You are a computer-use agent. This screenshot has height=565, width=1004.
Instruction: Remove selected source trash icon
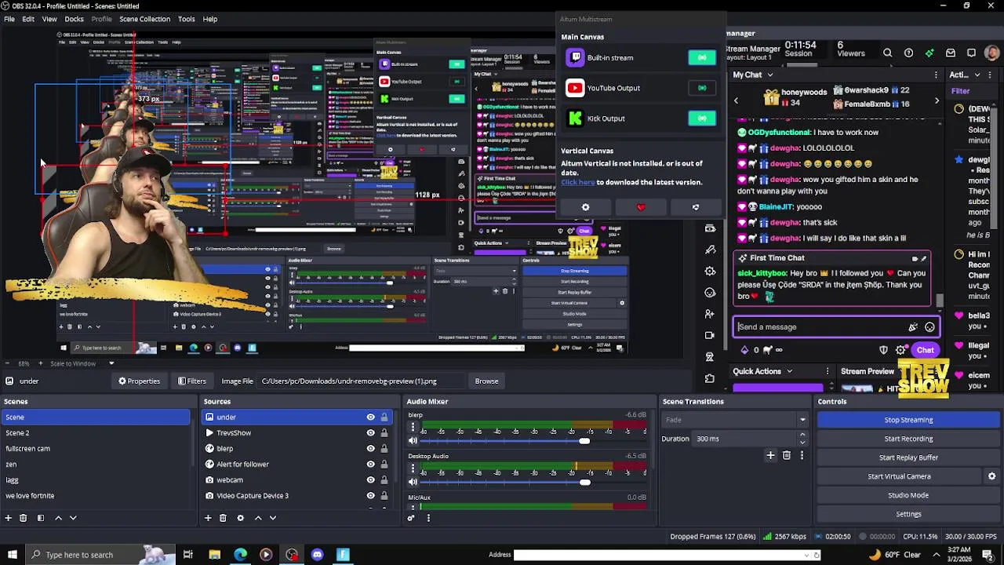point(223,518)
